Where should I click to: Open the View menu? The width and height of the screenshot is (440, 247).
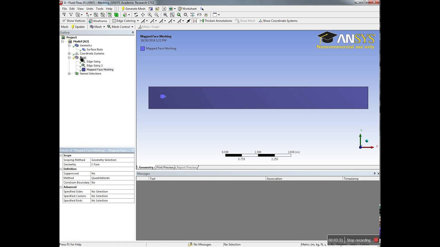coord(80,9)
